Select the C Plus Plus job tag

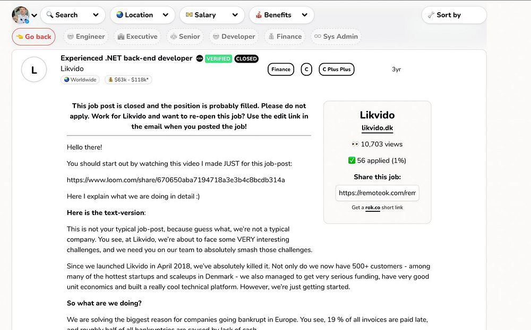(x=337, y=69)
